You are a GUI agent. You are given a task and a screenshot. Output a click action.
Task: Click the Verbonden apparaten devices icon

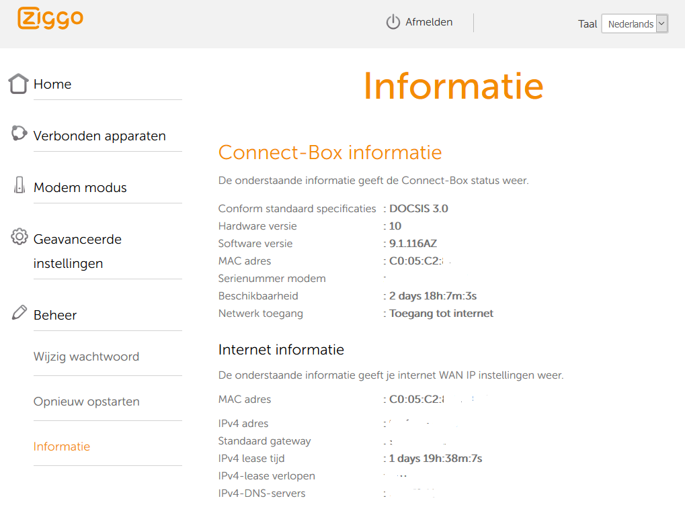(x=19, y=133)
